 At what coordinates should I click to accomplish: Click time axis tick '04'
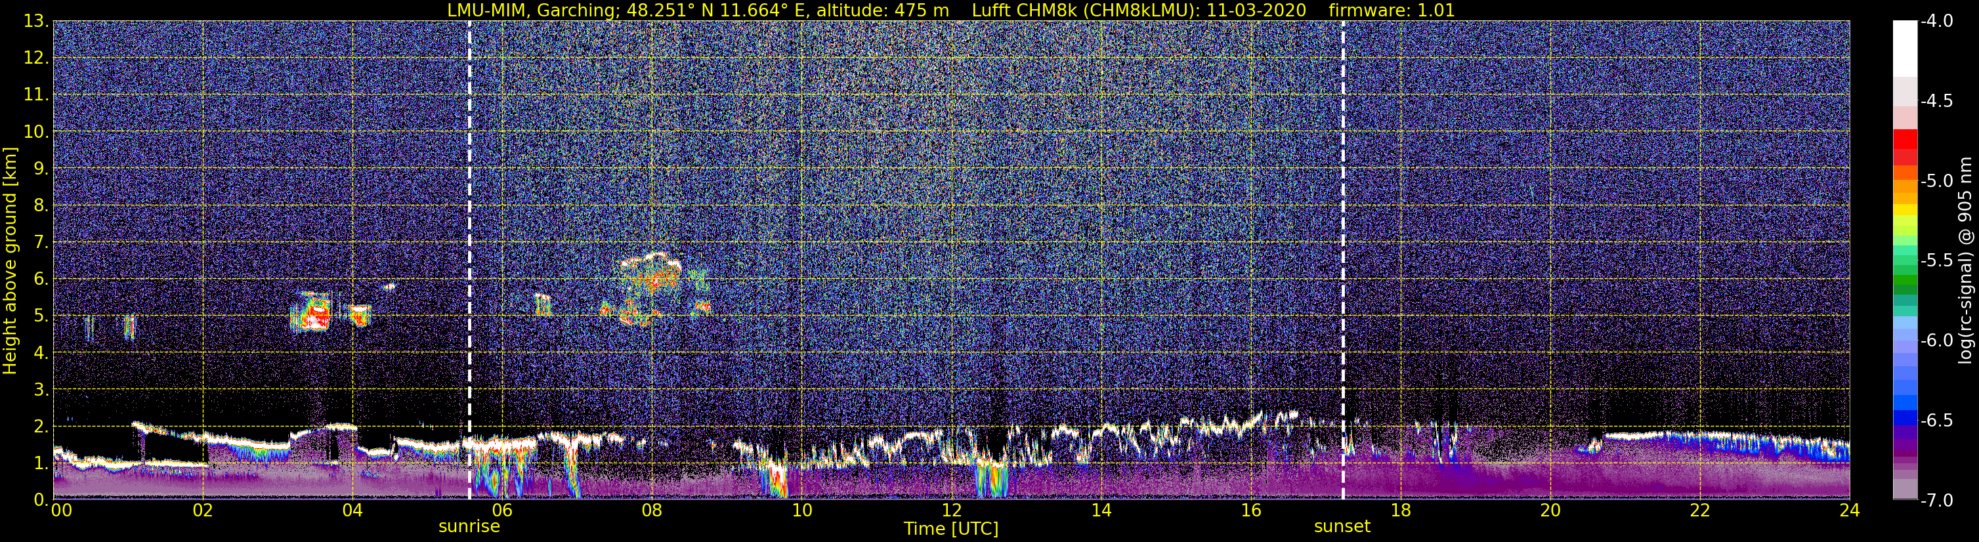[x=352, y=511]
